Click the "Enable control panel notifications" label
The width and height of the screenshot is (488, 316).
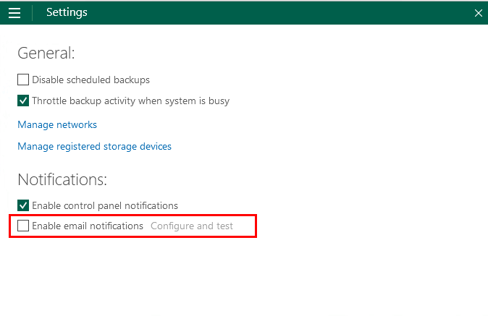[x=105, y=205]
